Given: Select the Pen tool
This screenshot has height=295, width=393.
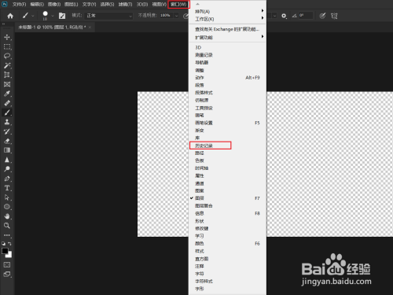Looking at the screenshot, I should click(x=7, y=179).
